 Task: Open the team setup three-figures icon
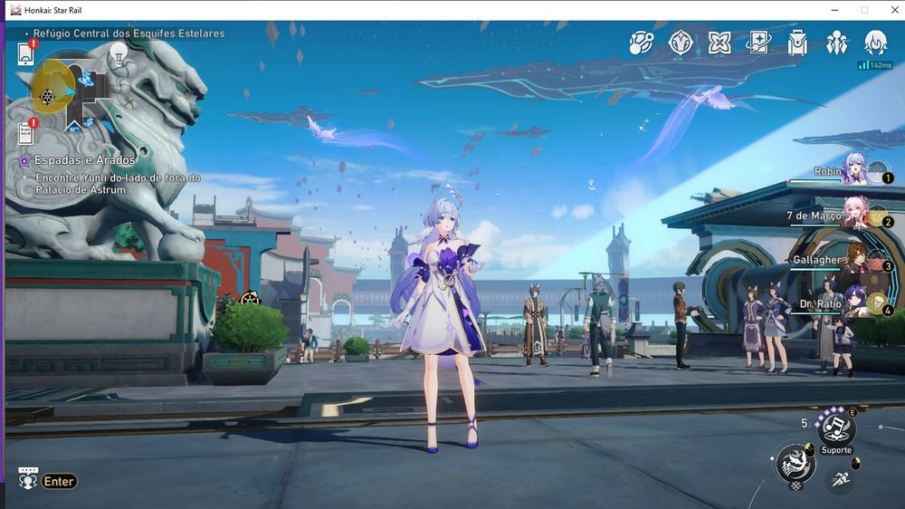pyautogui.click(x=836, y=43)
